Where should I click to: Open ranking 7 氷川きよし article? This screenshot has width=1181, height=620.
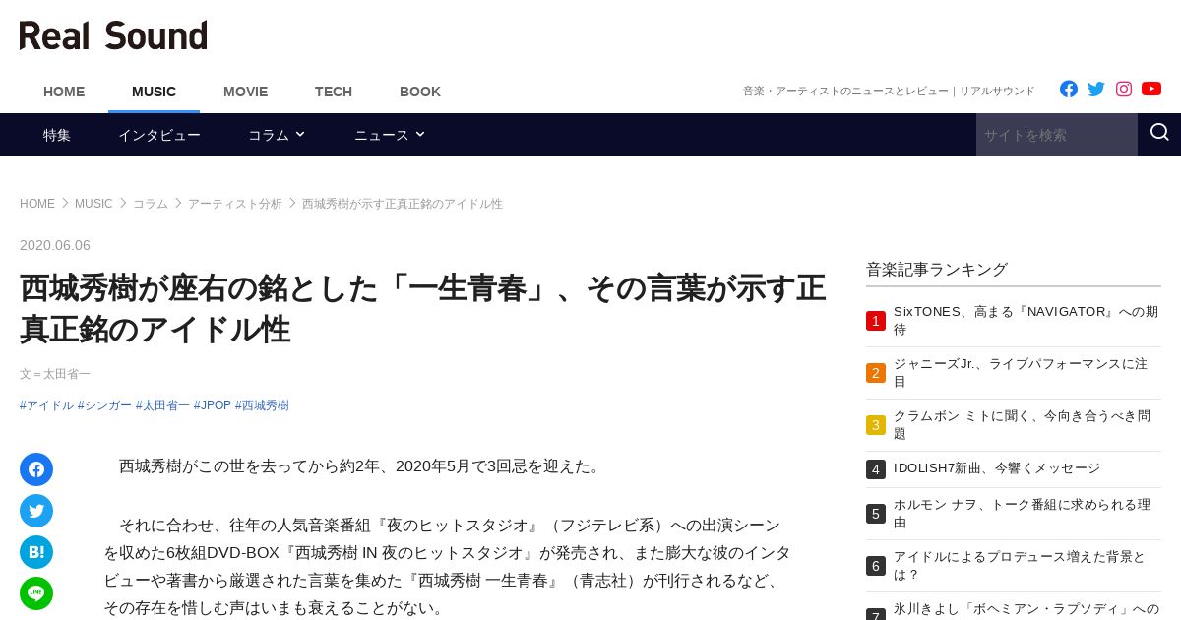pos(1026,609)
